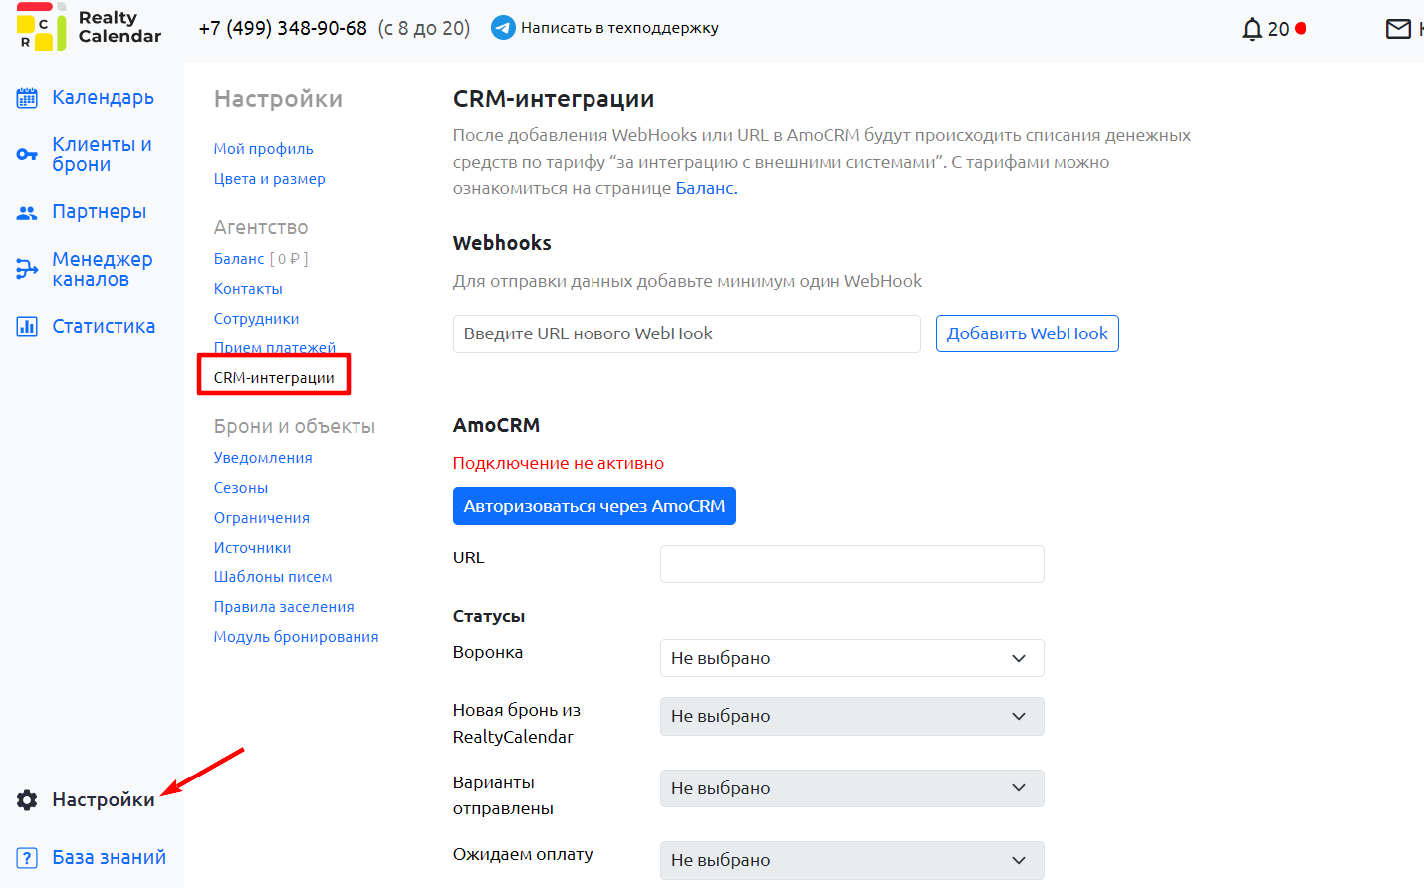Click the knowledge base question icon
This screenshot has height=888, width=1424.
pyautogui.click(x=27, y=857)
